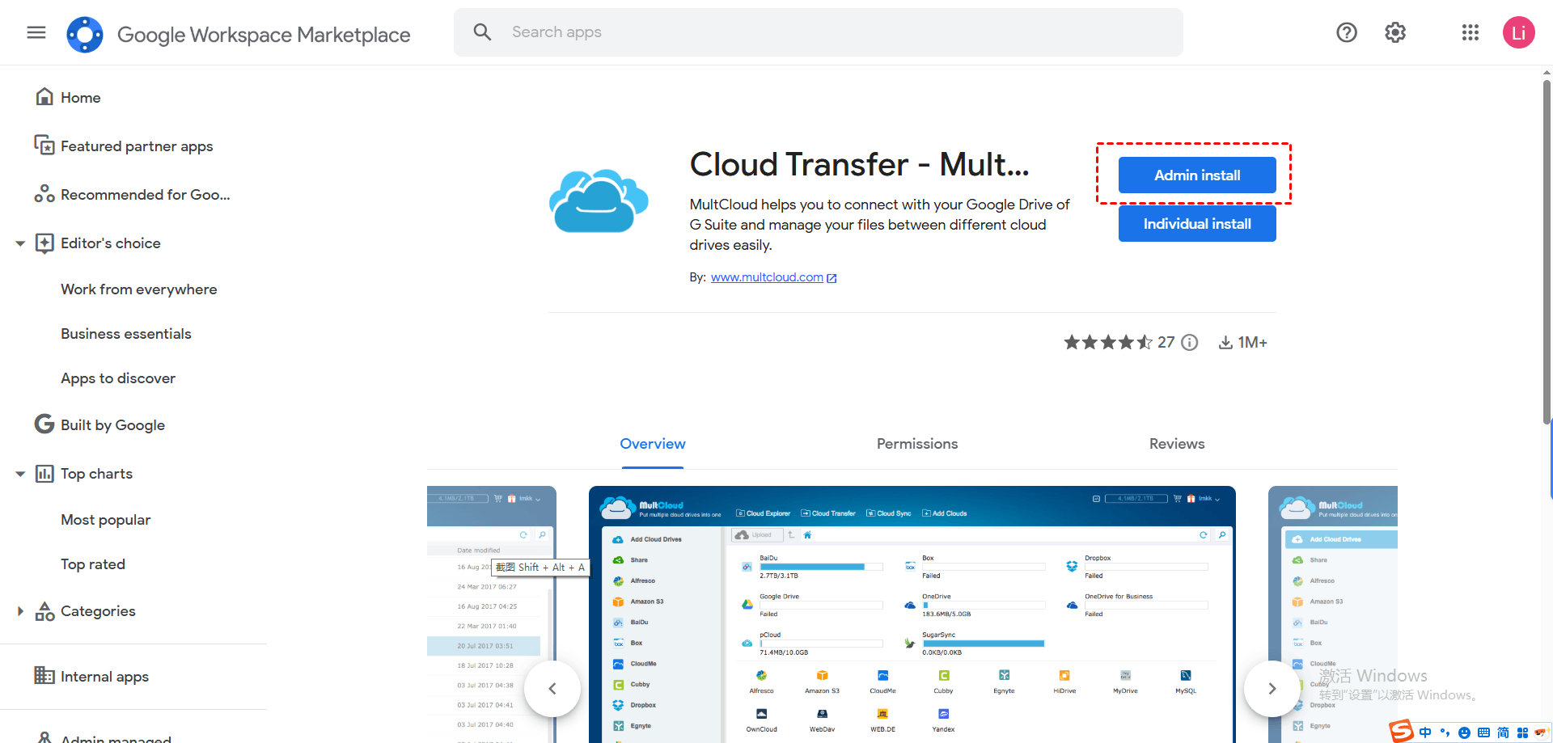The height and width of the screenshot is (743, 1553).
Task: Click the search magnifier icon
Action: (x=482, y=32)
